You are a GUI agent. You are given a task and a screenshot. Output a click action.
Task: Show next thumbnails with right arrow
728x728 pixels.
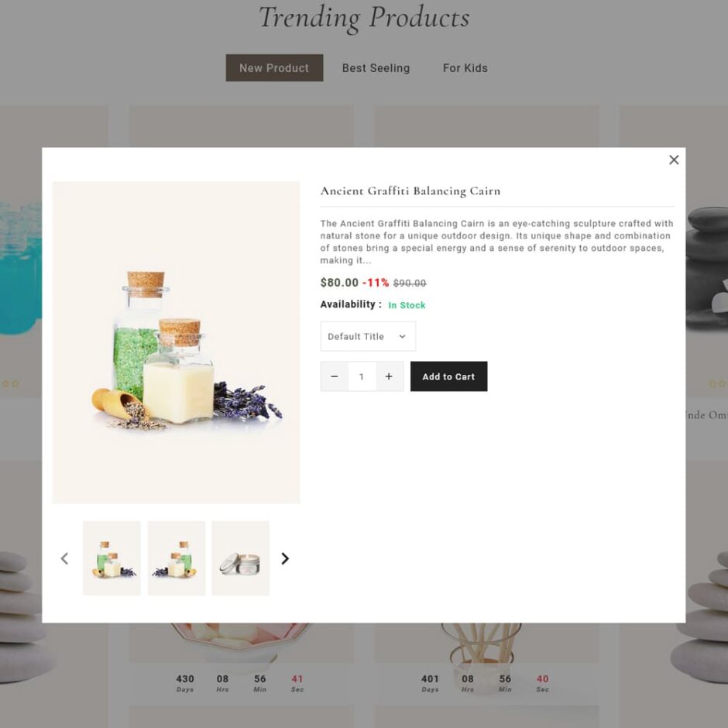click(x=285, y=558)
